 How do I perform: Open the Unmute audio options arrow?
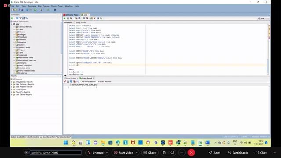tap(106, 153)
